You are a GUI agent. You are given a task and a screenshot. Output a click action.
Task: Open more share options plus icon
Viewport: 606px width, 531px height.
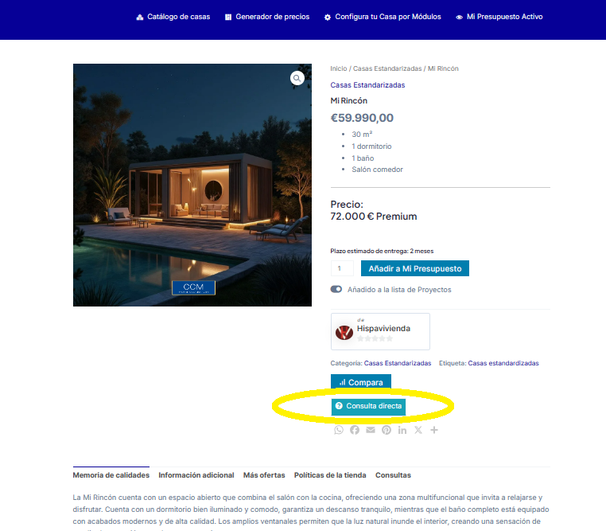click(434, 430)
